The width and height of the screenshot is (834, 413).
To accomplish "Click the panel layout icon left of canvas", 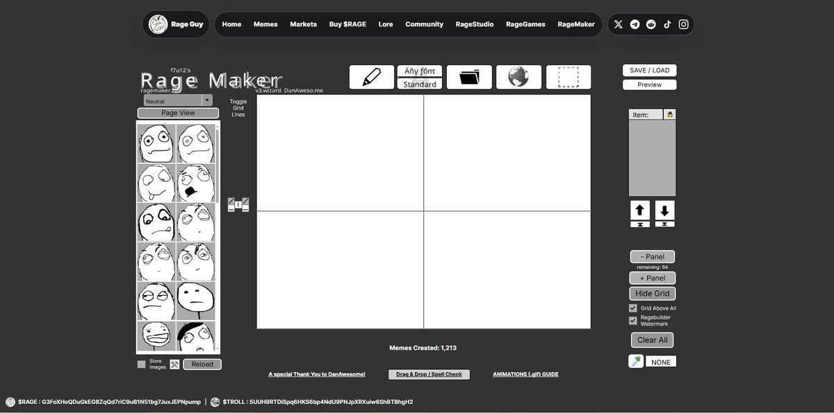I will tap(238, 205).
